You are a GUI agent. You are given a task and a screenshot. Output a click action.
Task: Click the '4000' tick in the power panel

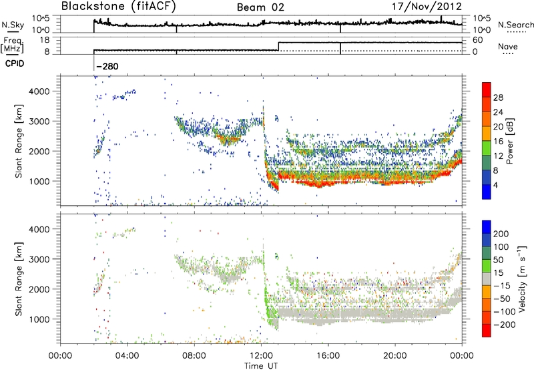pyautogui.click(x=39, y=91)
